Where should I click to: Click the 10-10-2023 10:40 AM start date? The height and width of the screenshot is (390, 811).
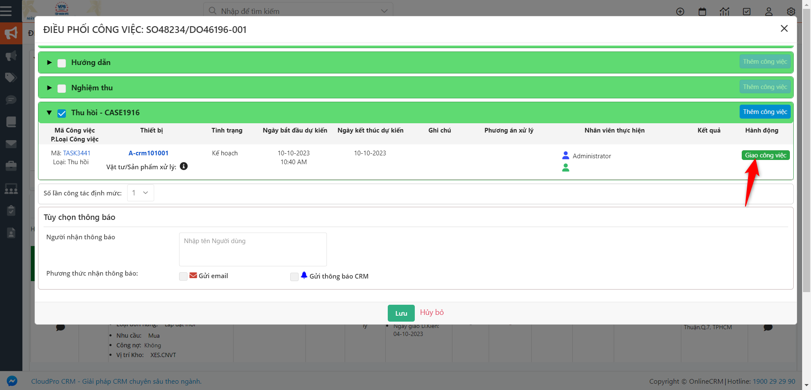pyautogui.click(x=294, y=157)
